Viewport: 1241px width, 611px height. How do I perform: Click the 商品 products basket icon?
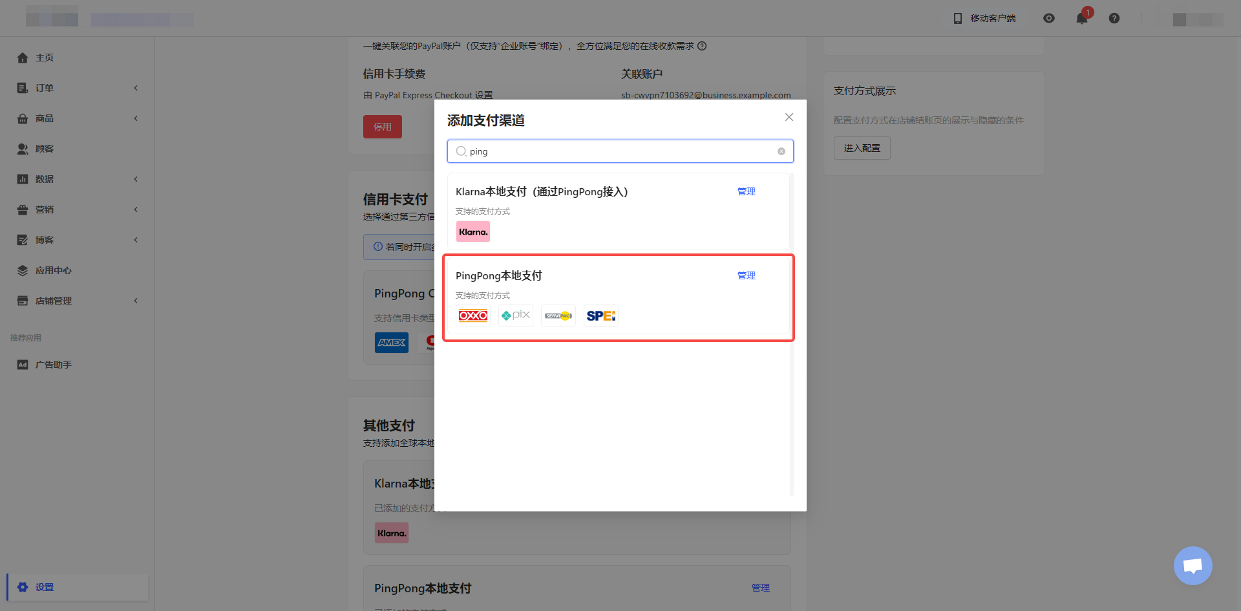click(23, 118)
